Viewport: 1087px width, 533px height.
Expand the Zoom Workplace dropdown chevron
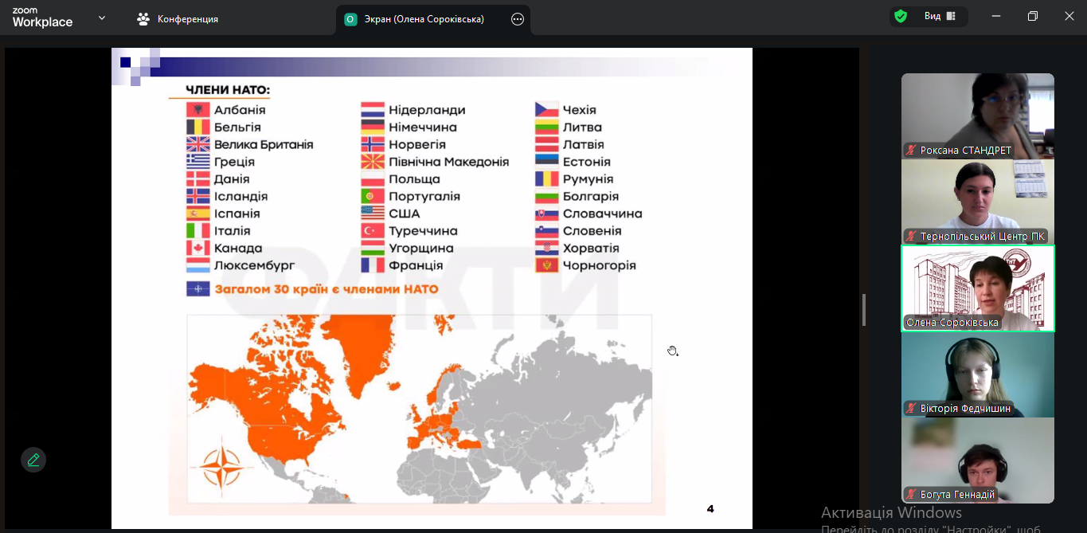(102, 18)
